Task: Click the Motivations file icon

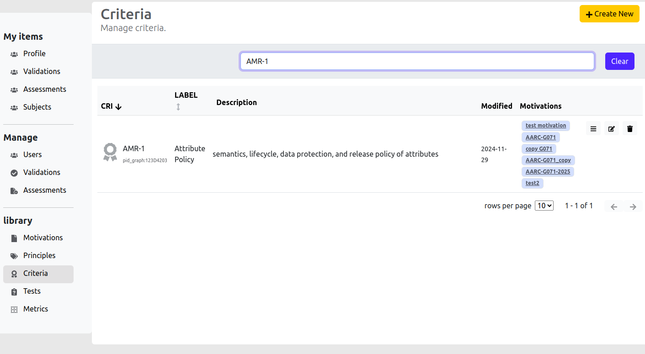Action: click(14, 238)
